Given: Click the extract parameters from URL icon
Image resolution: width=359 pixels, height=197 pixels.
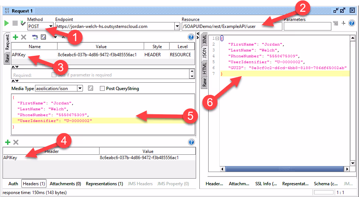Looking at the screenshot, I should tap(35, 36).
